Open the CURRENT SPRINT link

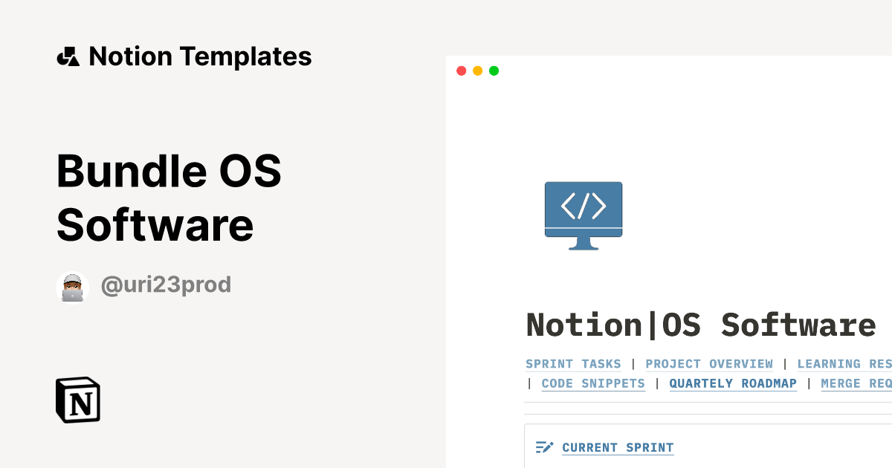(x=618, y=447)
